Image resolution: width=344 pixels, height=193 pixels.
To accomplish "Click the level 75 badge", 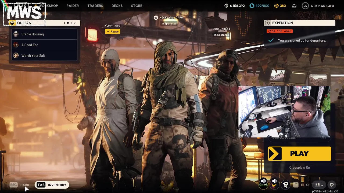I will point(305,6).
